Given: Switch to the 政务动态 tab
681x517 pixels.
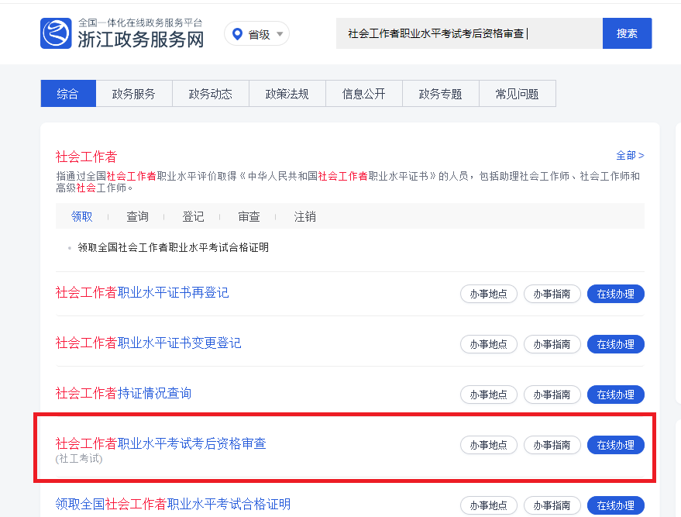Looking at the screenshot, I should click(211, 94).
